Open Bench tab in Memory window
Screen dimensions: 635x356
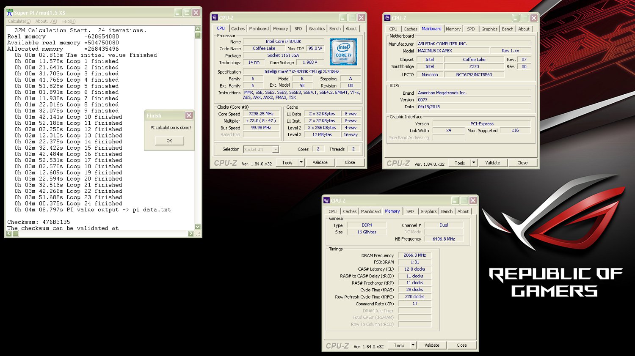(x=447, y=211)
